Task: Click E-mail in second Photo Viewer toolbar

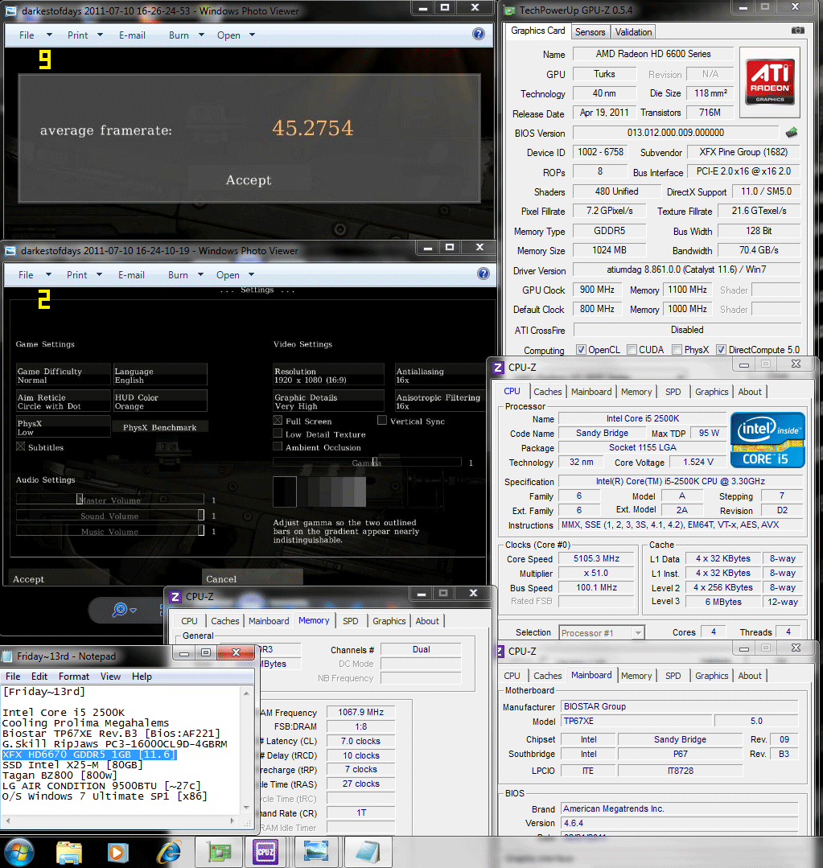Action: click(x=131, y=274)
